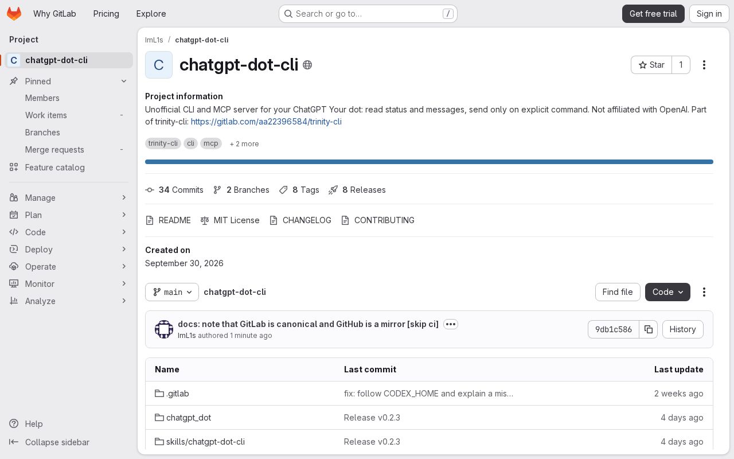
Task: View the 8 Releases
Action: tap(357, 190)
